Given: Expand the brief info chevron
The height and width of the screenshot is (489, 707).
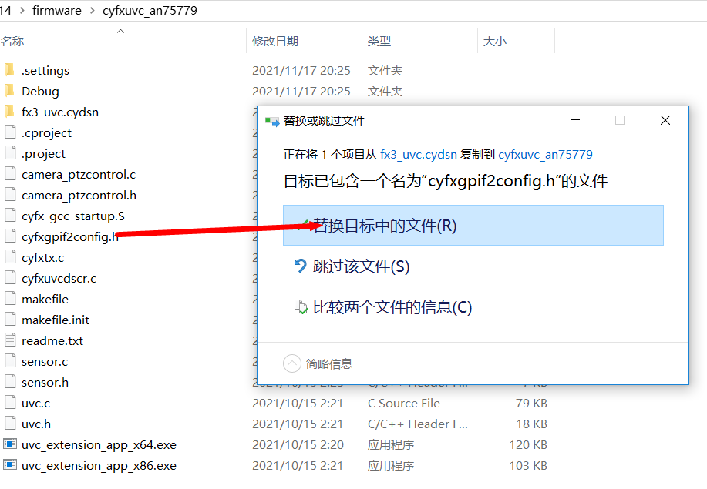Looking at the screenshot, I should pos(291,363).
